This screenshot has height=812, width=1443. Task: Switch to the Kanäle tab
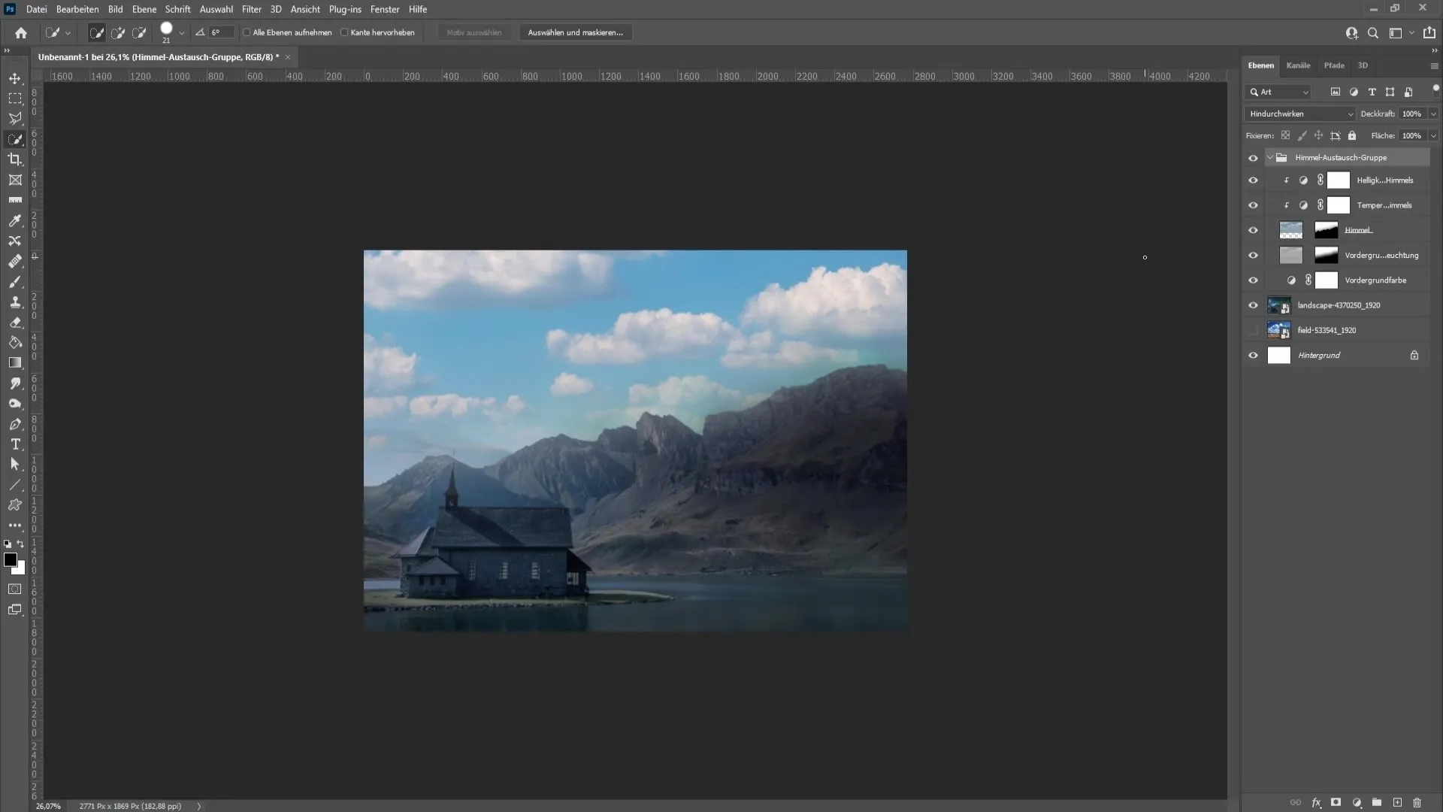click(x=1298, y=65)
